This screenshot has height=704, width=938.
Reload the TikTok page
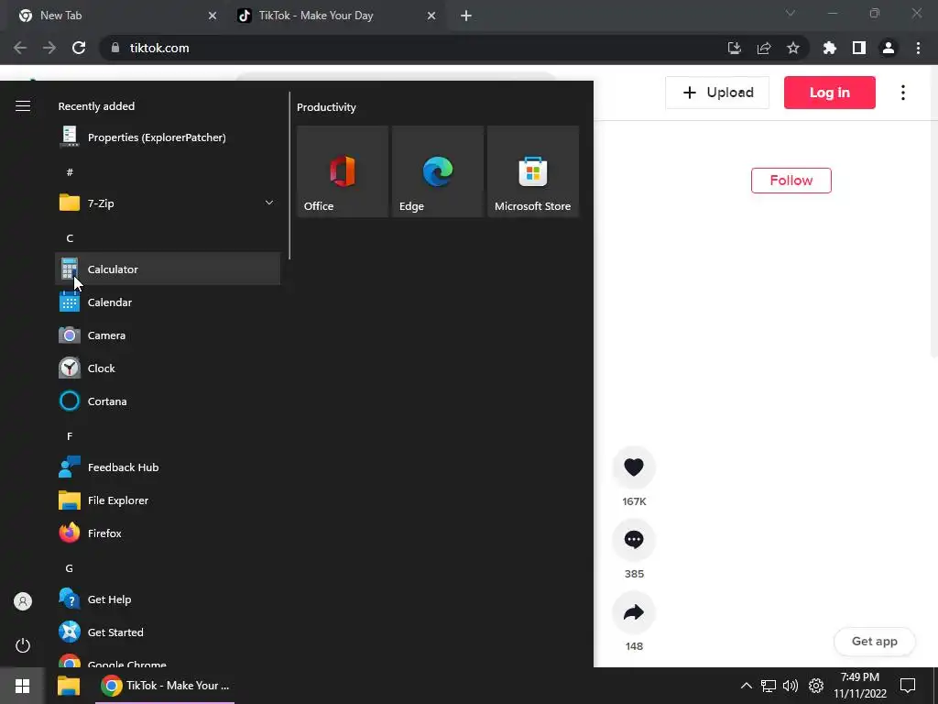79,48
